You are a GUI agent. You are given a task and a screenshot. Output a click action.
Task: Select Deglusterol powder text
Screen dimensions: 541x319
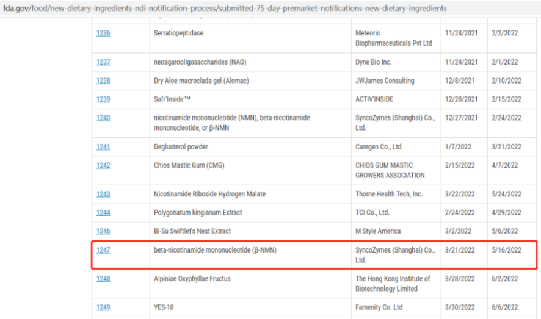pos(181,147)
